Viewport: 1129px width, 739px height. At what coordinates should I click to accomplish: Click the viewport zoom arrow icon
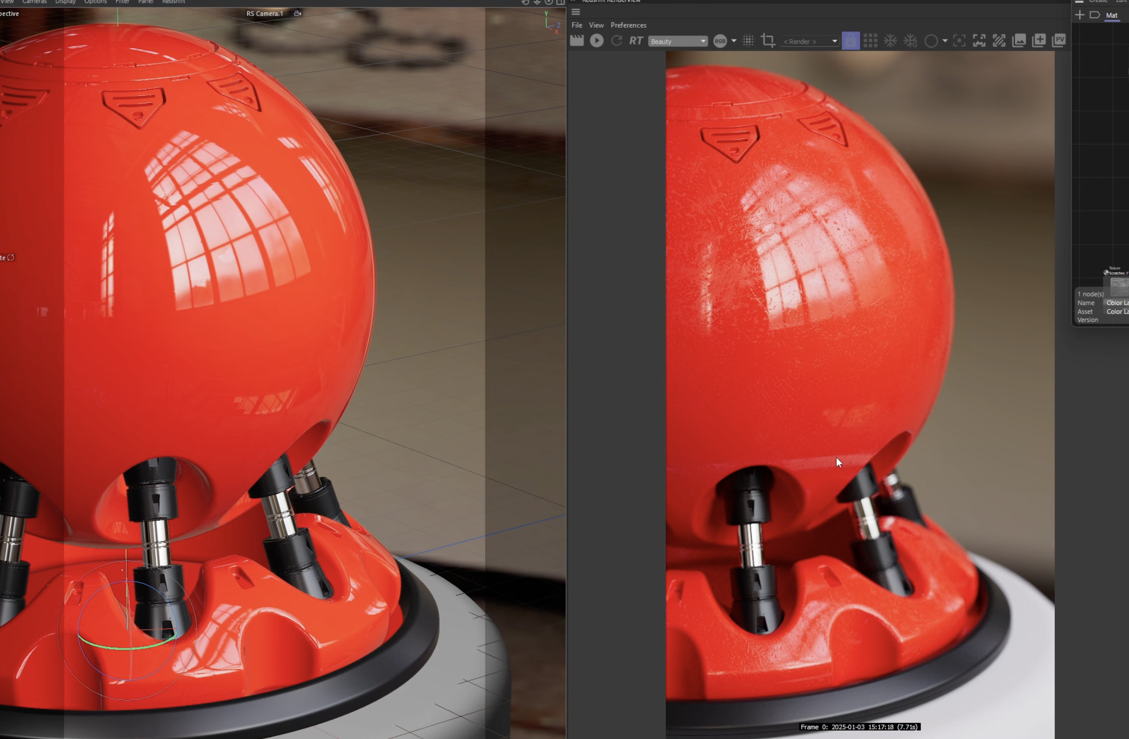point(537,2)
